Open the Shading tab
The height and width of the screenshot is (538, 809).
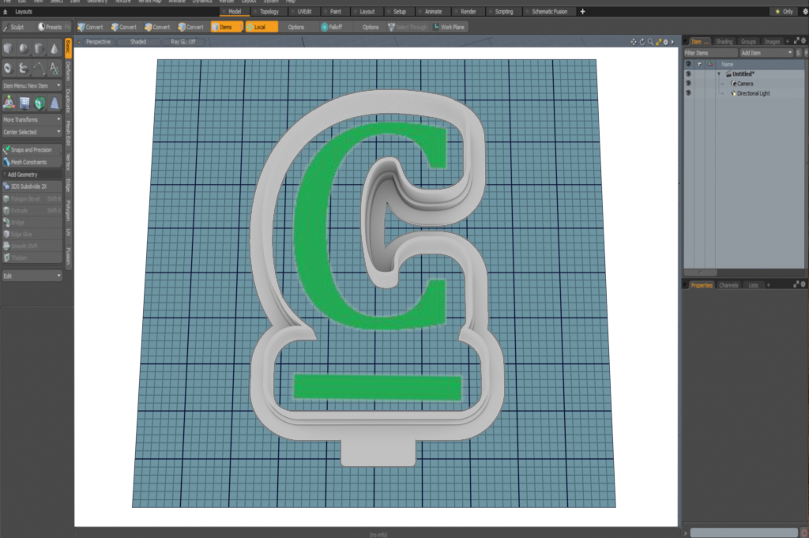724,42
